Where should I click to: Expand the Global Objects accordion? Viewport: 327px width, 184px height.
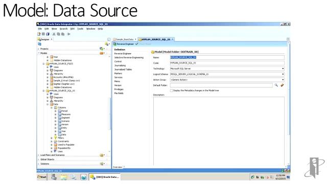(39, 159)
